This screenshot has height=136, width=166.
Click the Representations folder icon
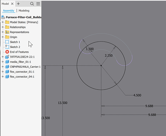(x=7, y=32)
